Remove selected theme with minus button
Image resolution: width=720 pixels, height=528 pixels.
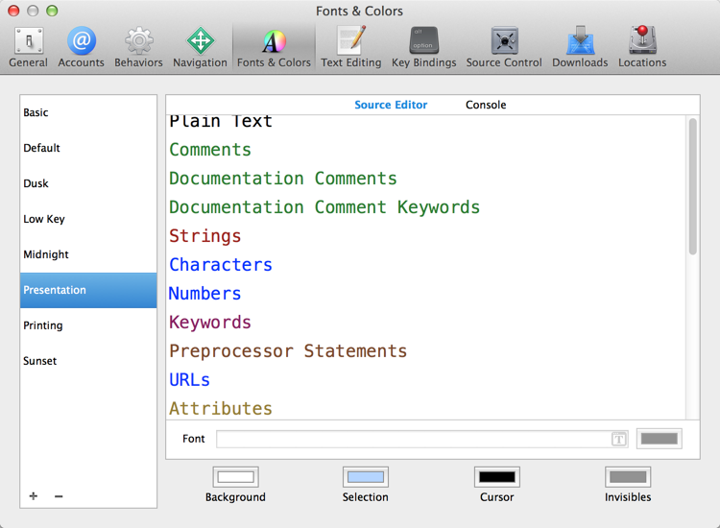coord(59,496)
